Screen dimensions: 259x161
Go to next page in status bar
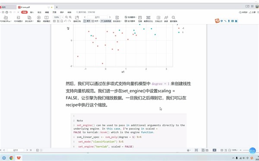click(x=27, y=150)
